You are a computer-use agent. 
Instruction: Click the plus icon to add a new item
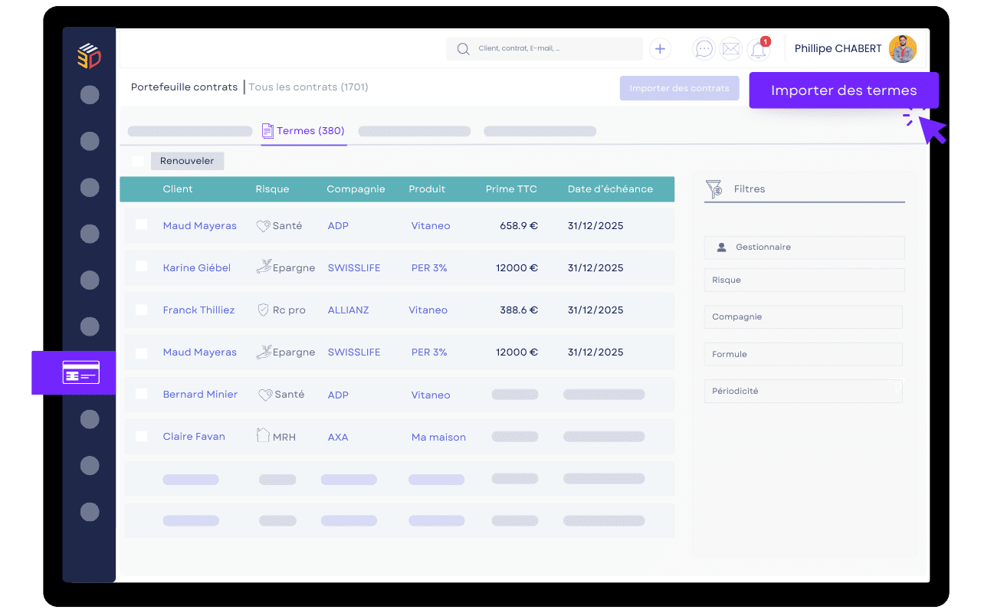click(x=660, y=48)
